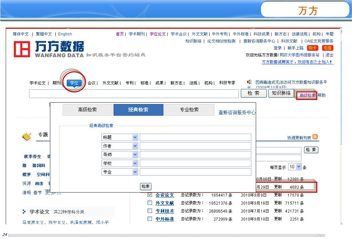Click the 学校 text input field
Screen dimensions: 352x239
[x=195, y=163]
